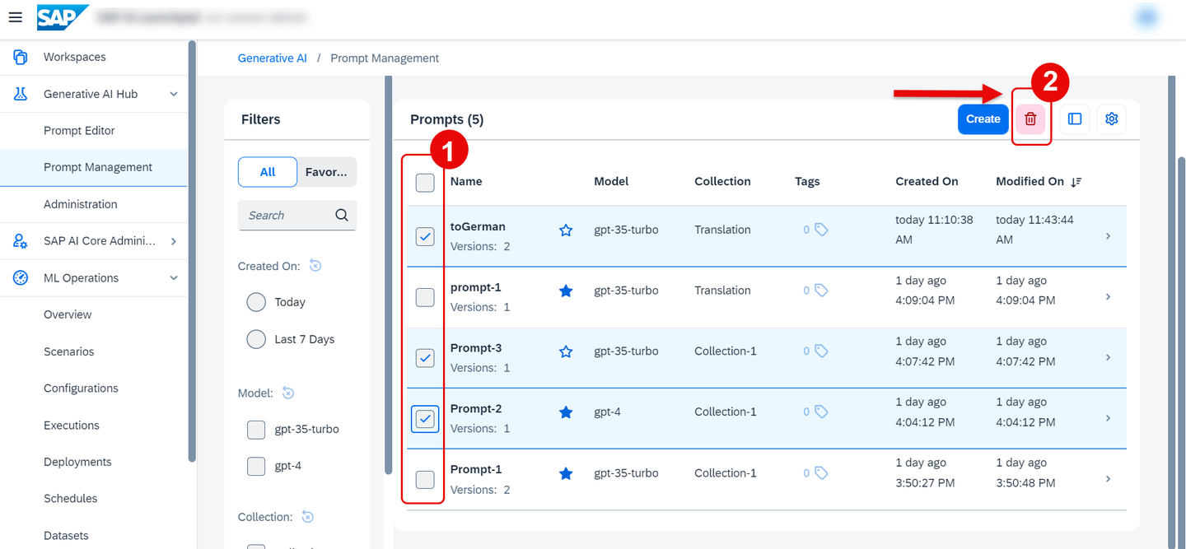This screenshot has height=549, width=1186.
Task: Click the Search field in Filters
Action: tap(297, 215)
